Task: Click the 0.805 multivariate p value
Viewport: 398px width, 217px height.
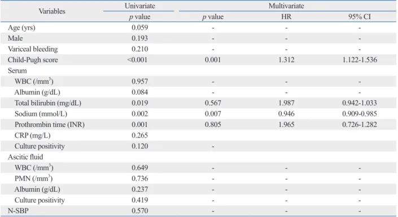Action: pos(213,125)
